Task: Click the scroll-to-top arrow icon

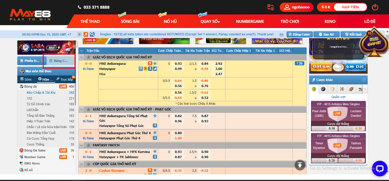Action: point(300,165)
